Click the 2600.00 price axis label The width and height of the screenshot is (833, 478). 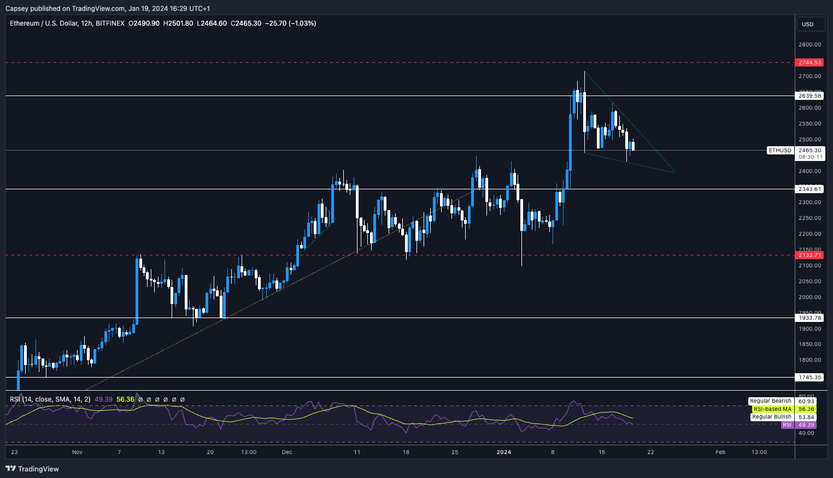coord(809,107)
